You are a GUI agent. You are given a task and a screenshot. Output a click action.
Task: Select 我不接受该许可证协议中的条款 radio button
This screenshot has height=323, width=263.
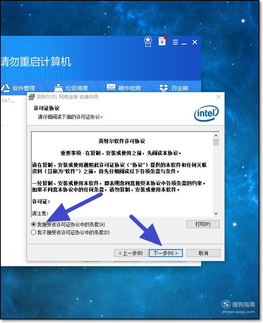tap(33, 232)
